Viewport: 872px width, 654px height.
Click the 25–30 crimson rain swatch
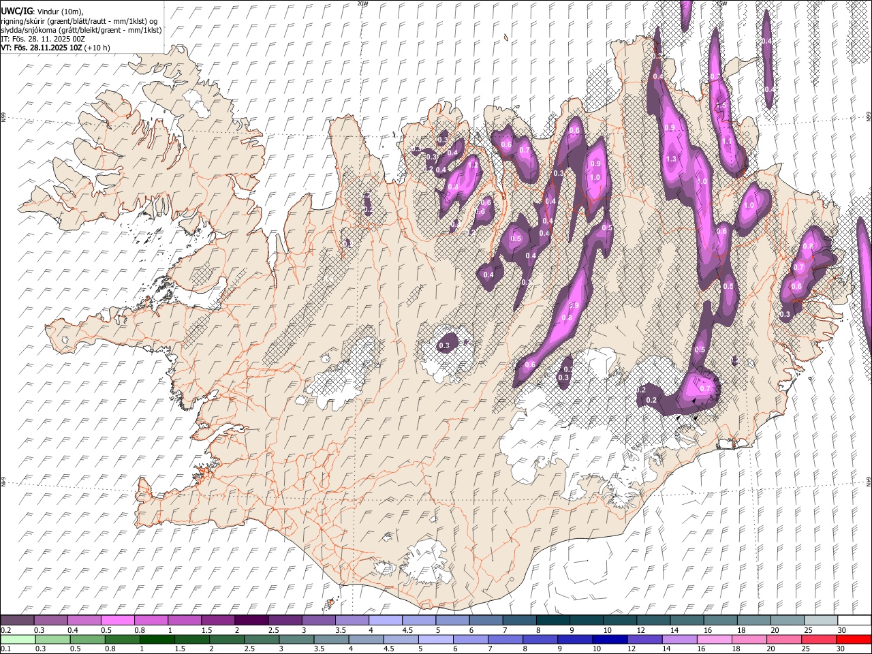point(817,639)
